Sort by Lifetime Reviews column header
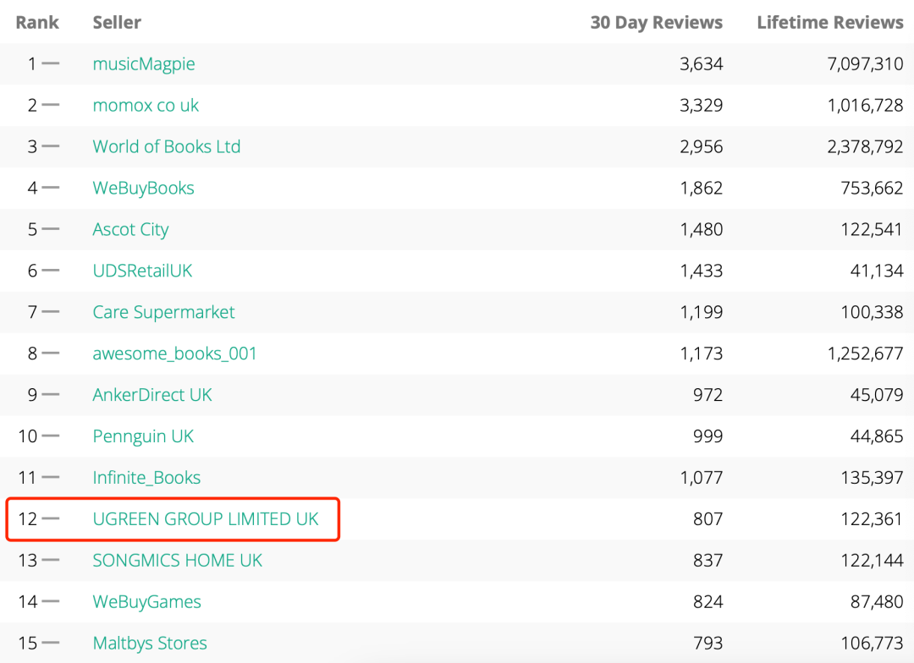Viewport: 914px width, 663px height. point(829,23)
